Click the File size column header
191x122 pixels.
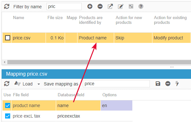(x=55, y=17)
